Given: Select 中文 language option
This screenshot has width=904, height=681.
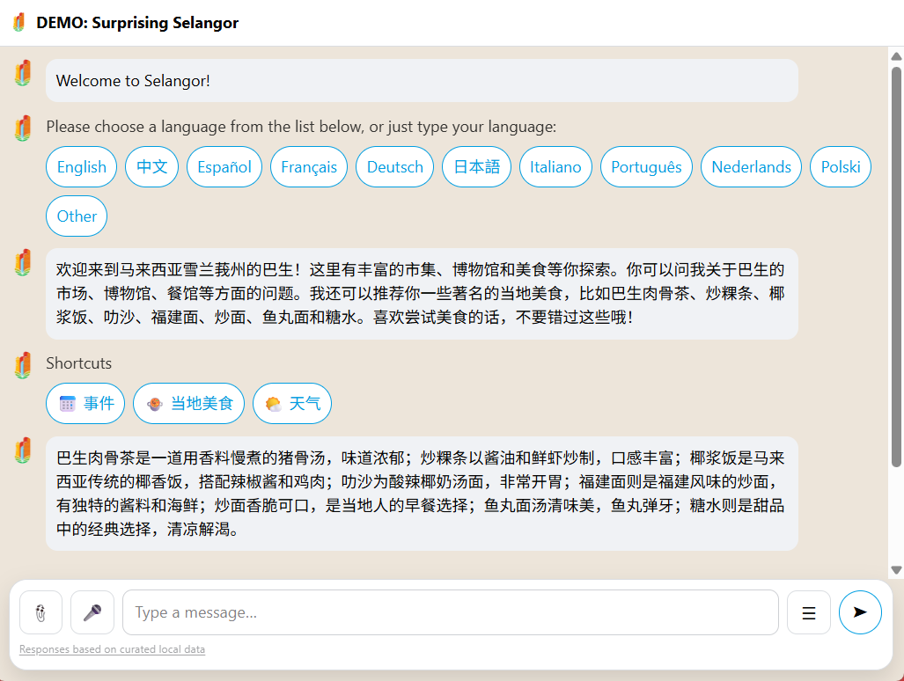Looking at the screenshot, I should (151, 167).
